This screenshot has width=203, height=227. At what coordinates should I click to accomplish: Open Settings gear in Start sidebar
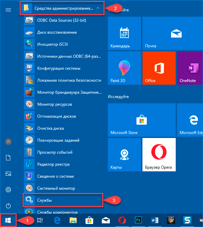pos(8,190)
